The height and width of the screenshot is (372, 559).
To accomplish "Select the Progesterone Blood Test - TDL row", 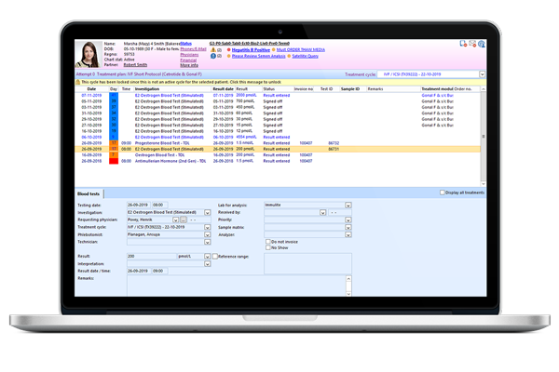I will [x=278, y=143].
